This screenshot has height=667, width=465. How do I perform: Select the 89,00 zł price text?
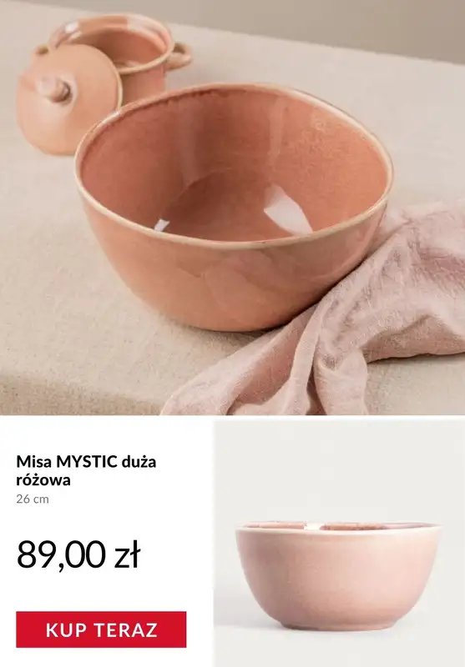coord(78,554)
